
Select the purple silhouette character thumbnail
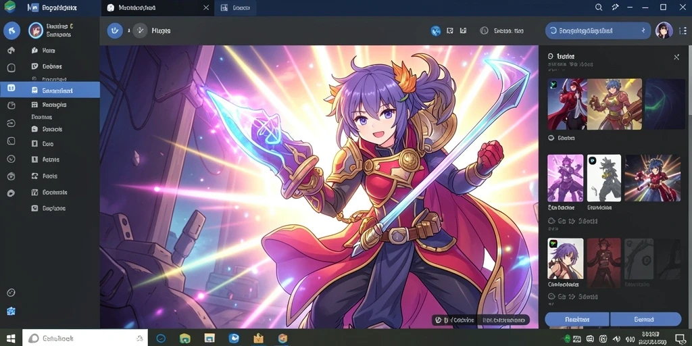coord(566,178)
